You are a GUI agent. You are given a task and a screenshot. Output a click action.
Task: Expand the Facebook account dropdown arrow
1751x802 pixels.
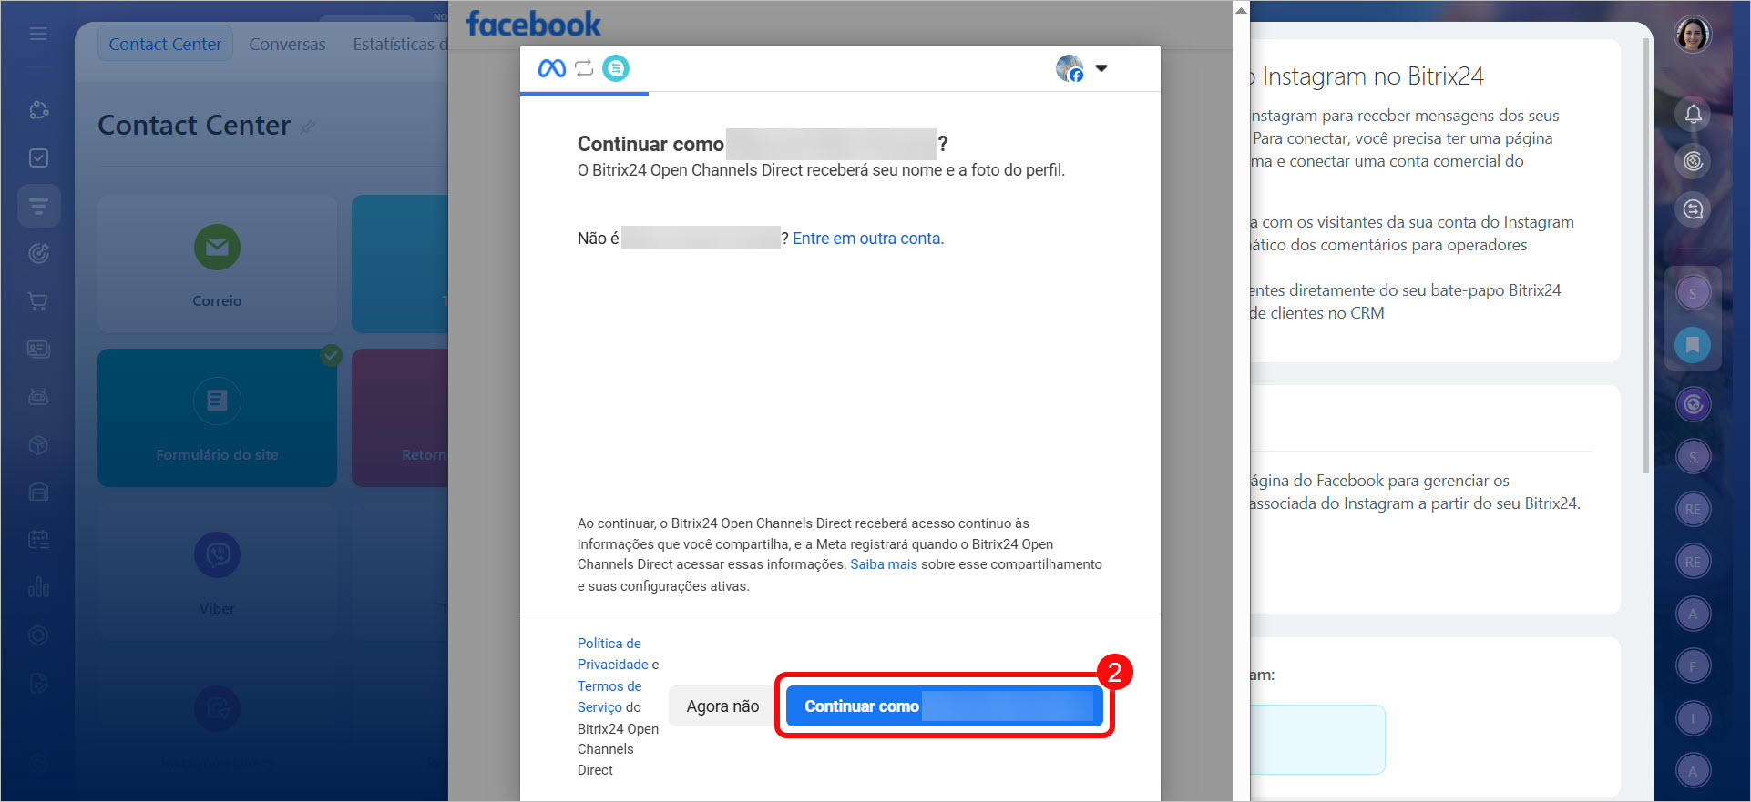pyautogui.click(x=1101, y=68)
